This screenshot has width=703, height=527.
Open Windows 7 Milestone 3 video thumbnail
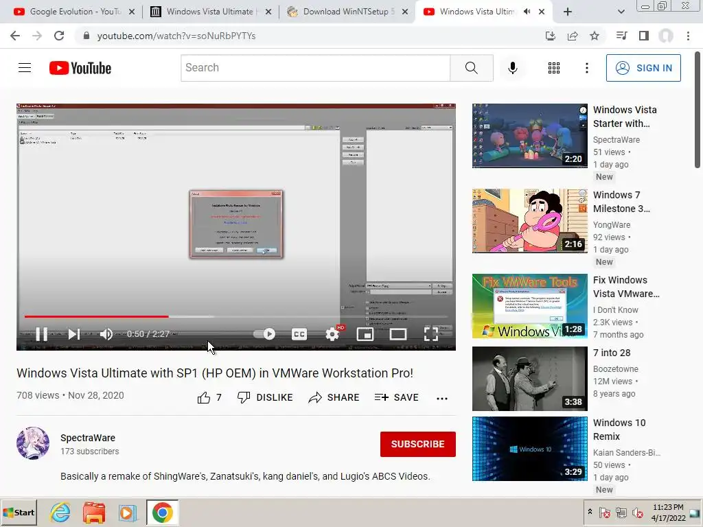pyautogui.click(x=529, y=221)
